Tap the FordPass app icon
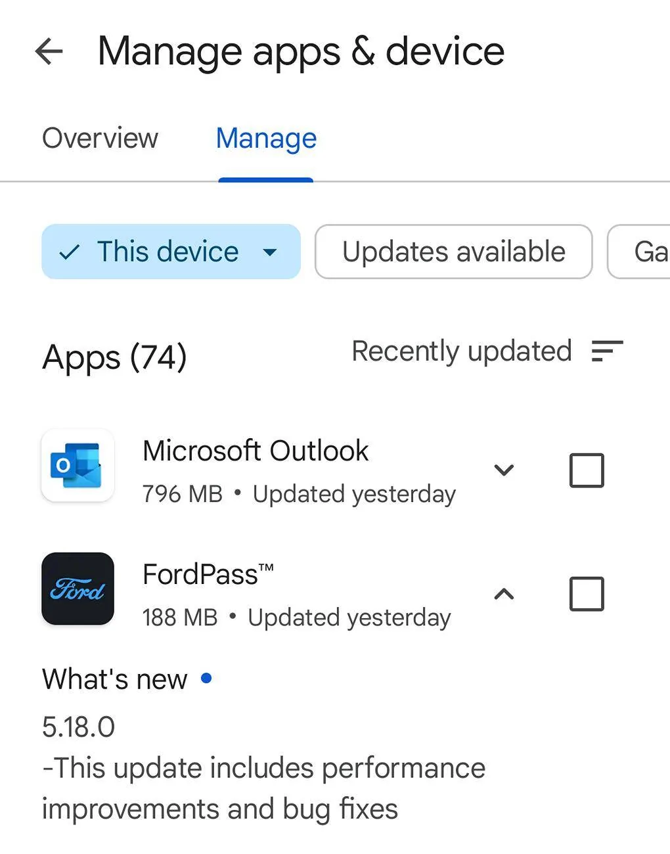670x854 pixels. (x=78, y=589)
